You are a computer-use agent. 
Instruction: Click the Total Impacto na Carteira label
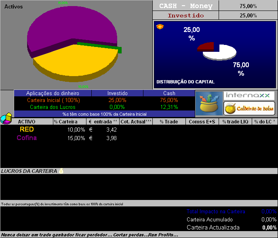216,212
